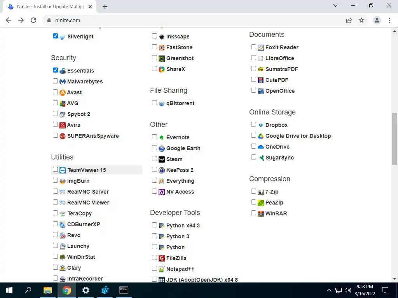Click the TeamViewer 15 icon
The width and height of the screenshot is (398, 298).
[x=63, y=170]
